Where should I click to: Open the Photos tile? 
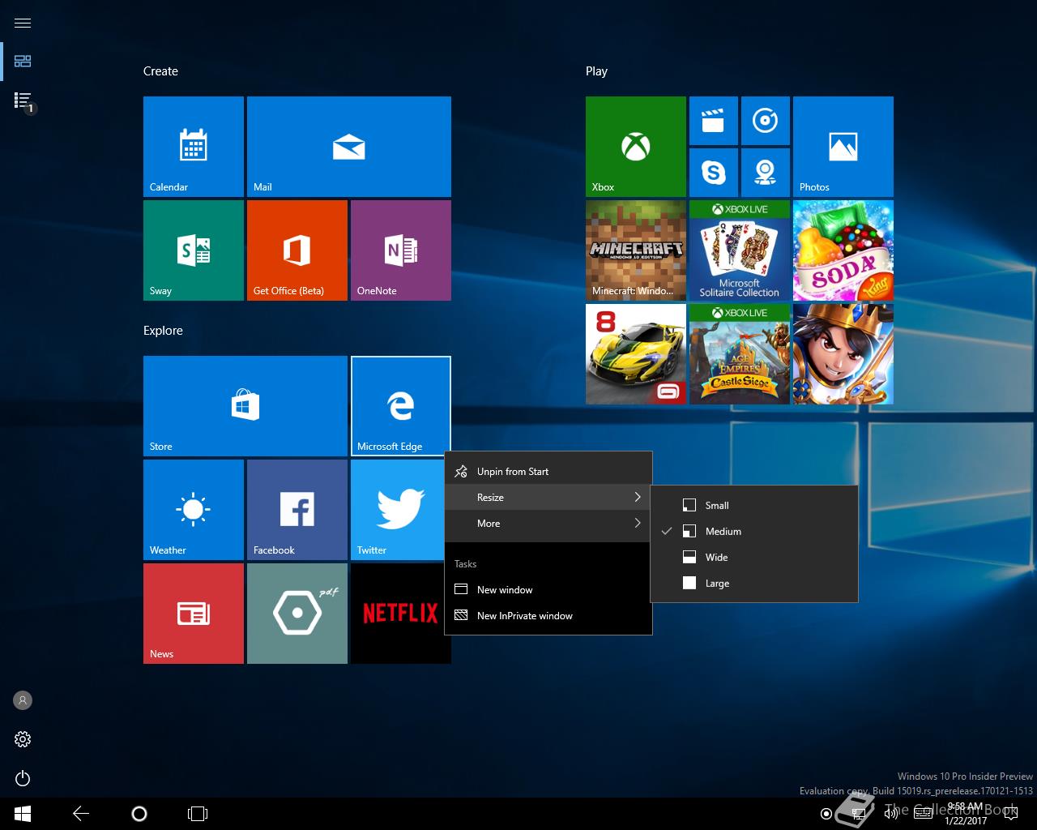pos(843,147)
